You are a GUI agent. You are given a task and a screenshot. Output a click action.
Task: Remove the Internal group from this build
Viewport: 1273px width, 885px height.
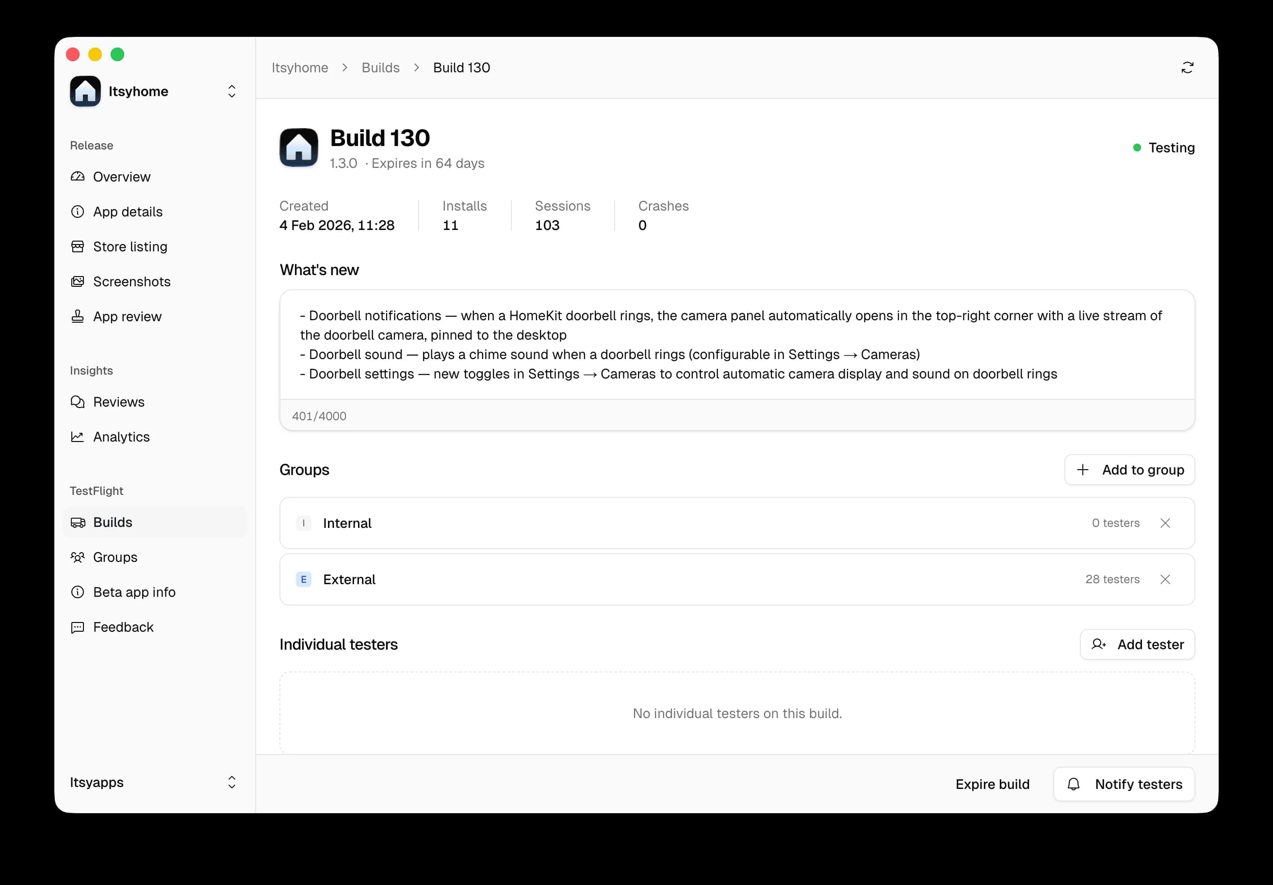coord(1165,523)
